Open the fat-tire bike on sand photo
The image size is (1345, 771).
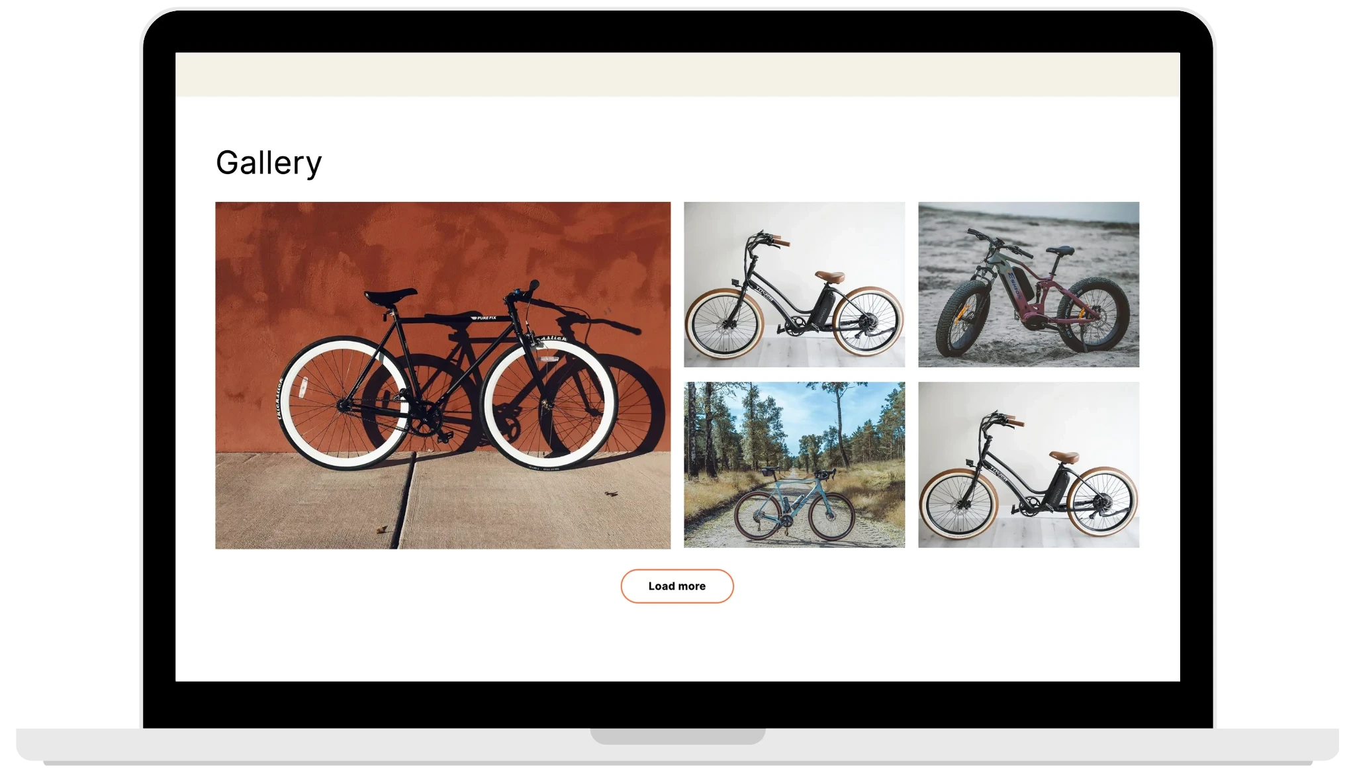point(1028,284)
